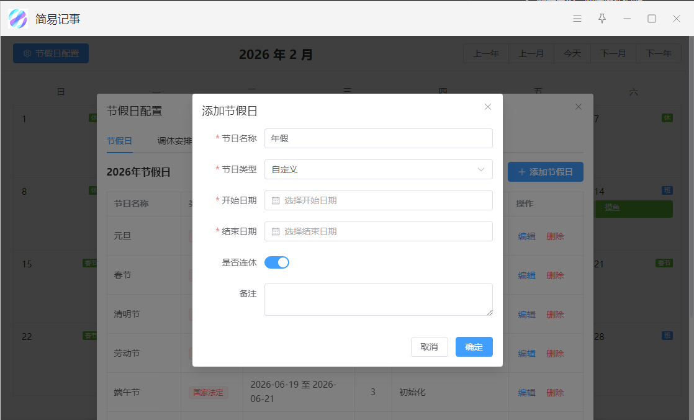Click 编辑 link for 端午节 row
The height and width of the screenshot is (420, 694).
click(526, 392)
